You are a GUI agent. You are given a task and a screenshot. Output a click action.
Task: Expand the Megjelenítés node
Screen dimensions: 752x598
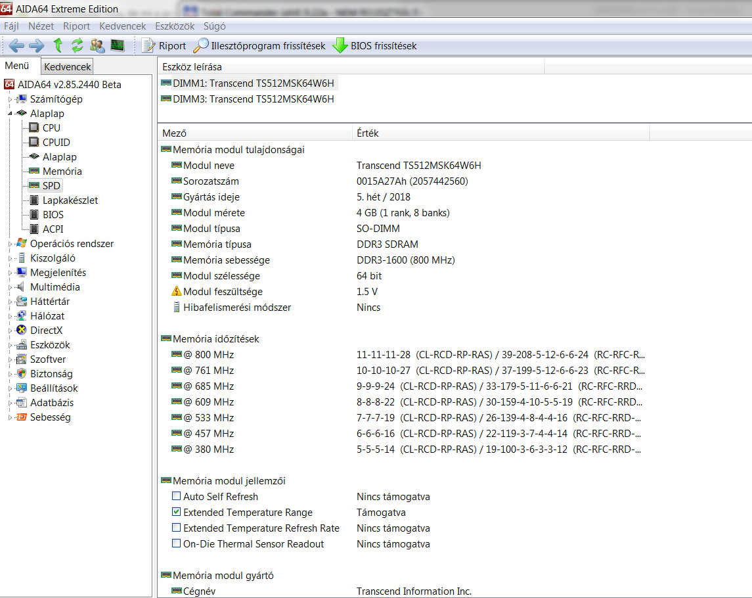[x=10, y=273]
